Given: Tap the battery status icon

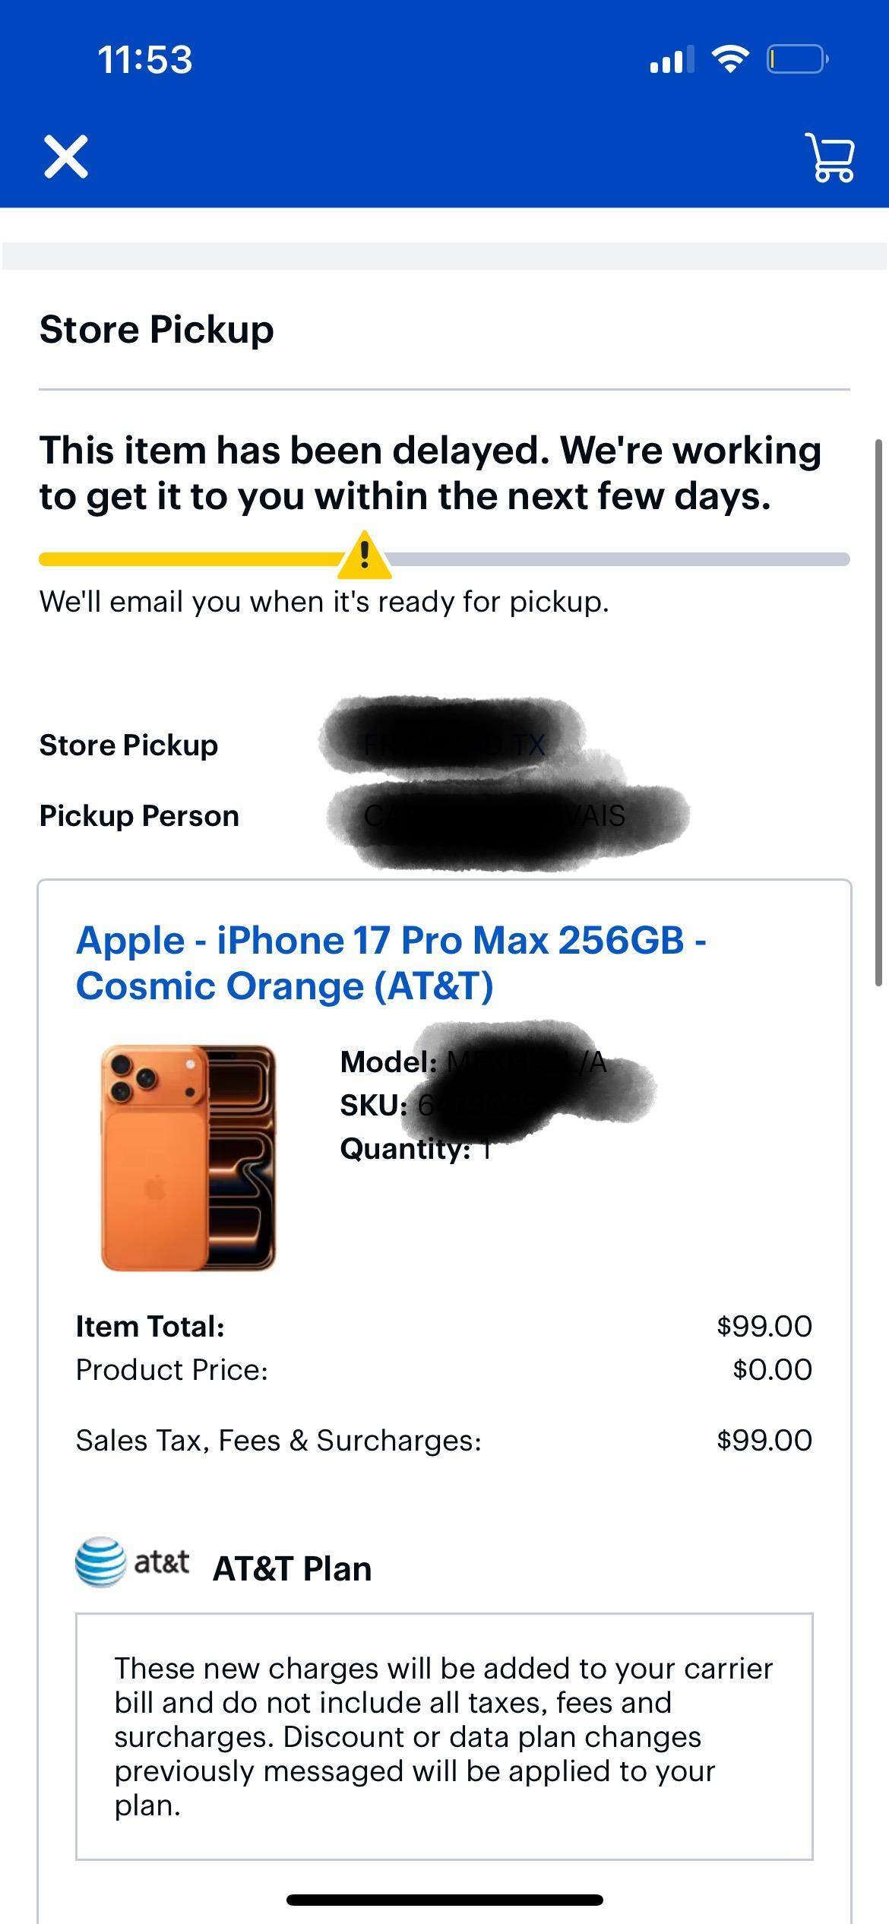Looking at the screenshot, I should pos(797,59).
